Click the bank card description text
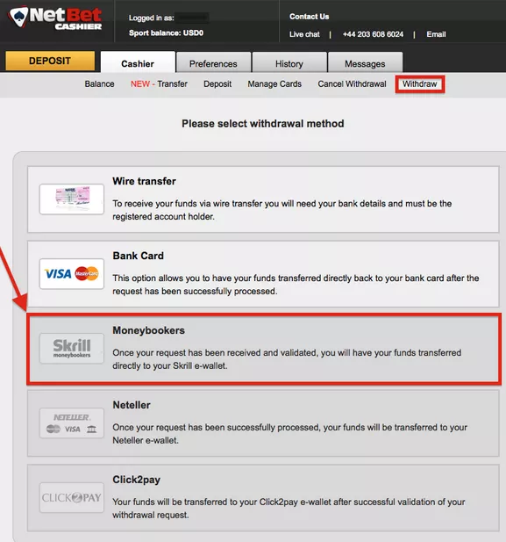This screenshot has height=542, width=506. tap(296, 285)
